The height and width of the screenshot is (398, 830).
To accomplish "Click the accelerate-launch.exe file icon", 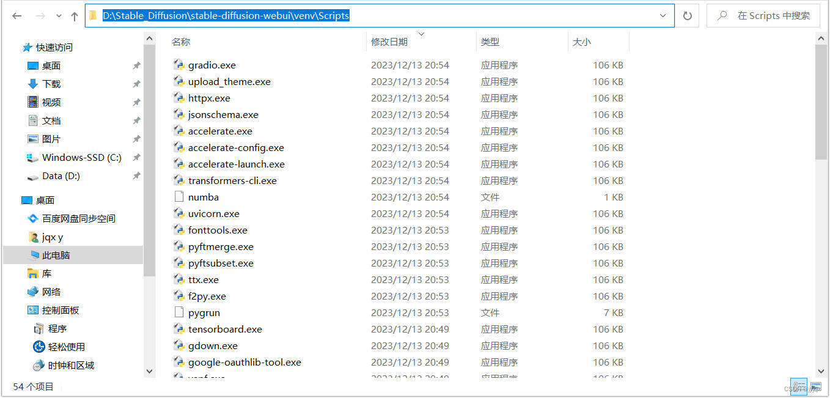I will [179, 163].
